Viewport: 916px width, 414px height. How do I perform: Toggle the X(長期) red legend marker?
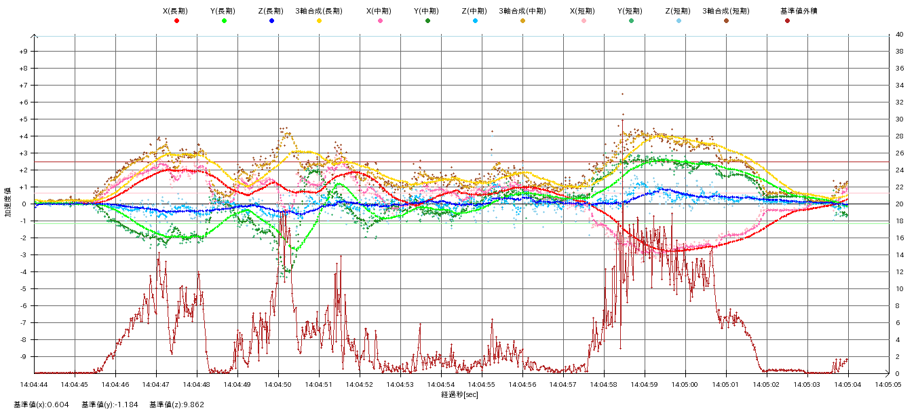(176, 21)
